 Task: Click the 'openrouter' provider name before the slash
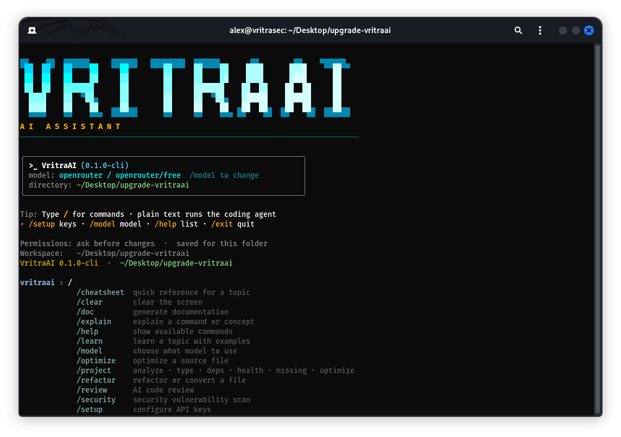click(81, 175)
